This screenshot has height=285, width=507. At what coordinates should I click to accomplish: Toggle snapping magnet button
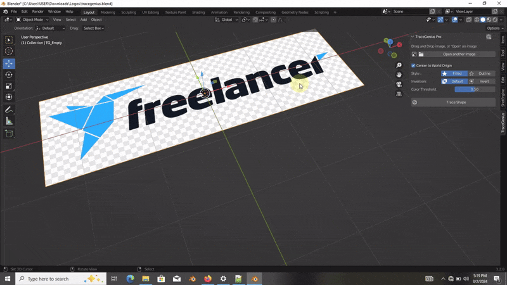[x=255, y=20]
